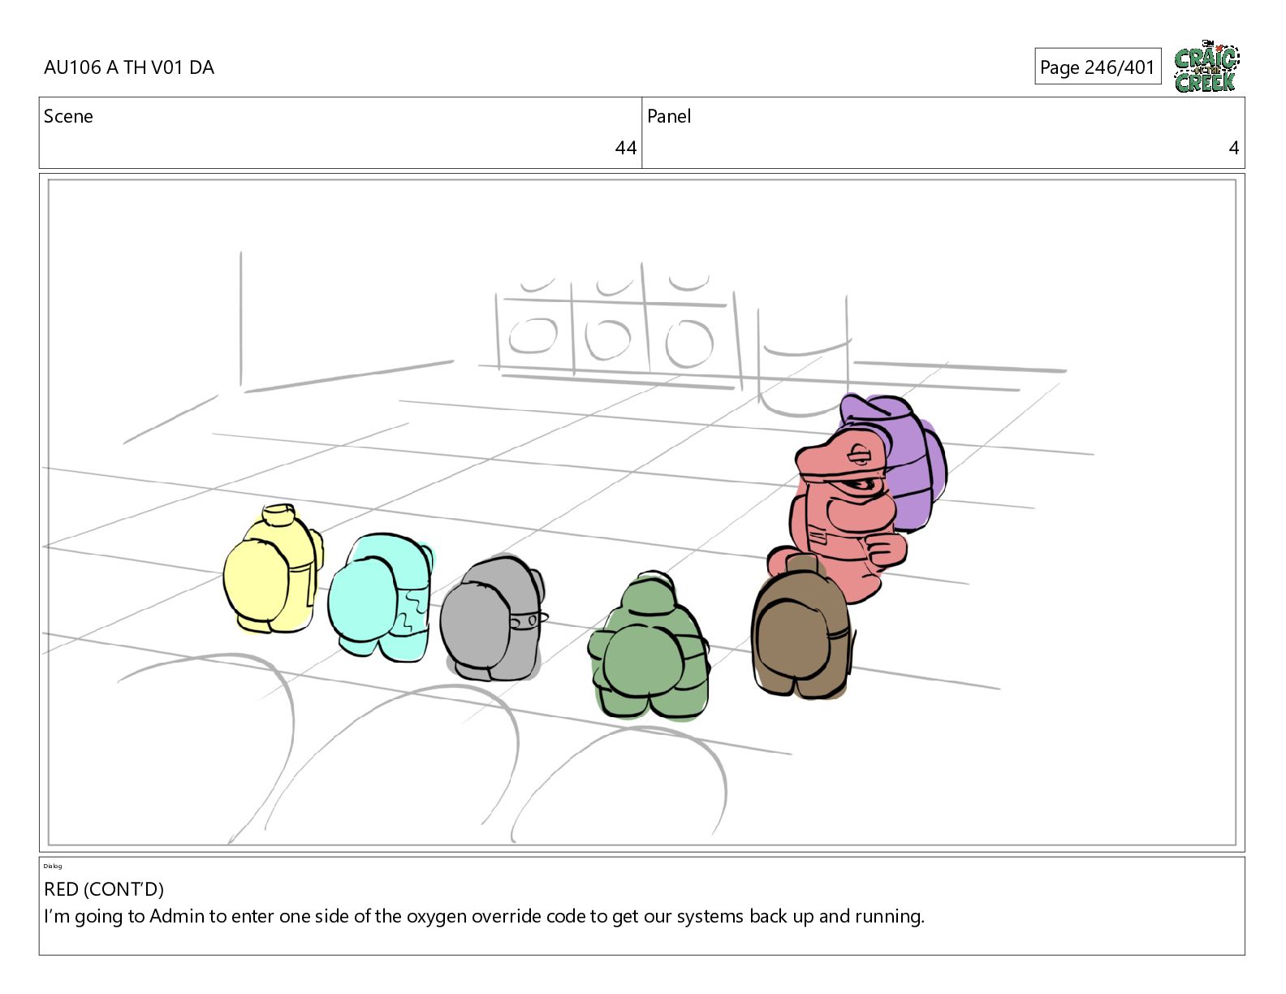The width and height of the screenshot is (1286, 994).
Task: Click the small 'Dialog' label
Action: tap(53, 866)
